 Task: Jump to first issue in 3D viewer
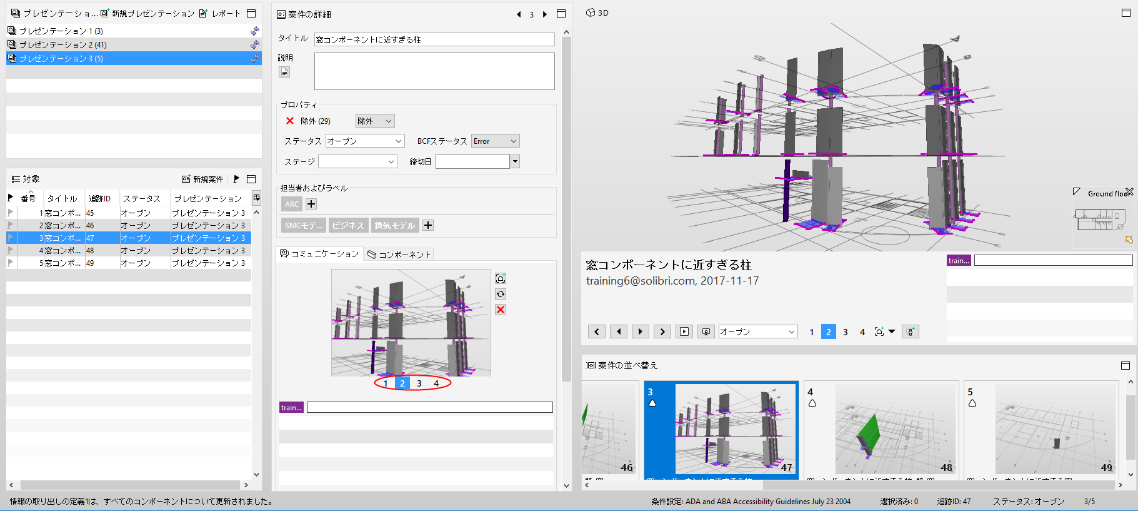tap(597, 331)
